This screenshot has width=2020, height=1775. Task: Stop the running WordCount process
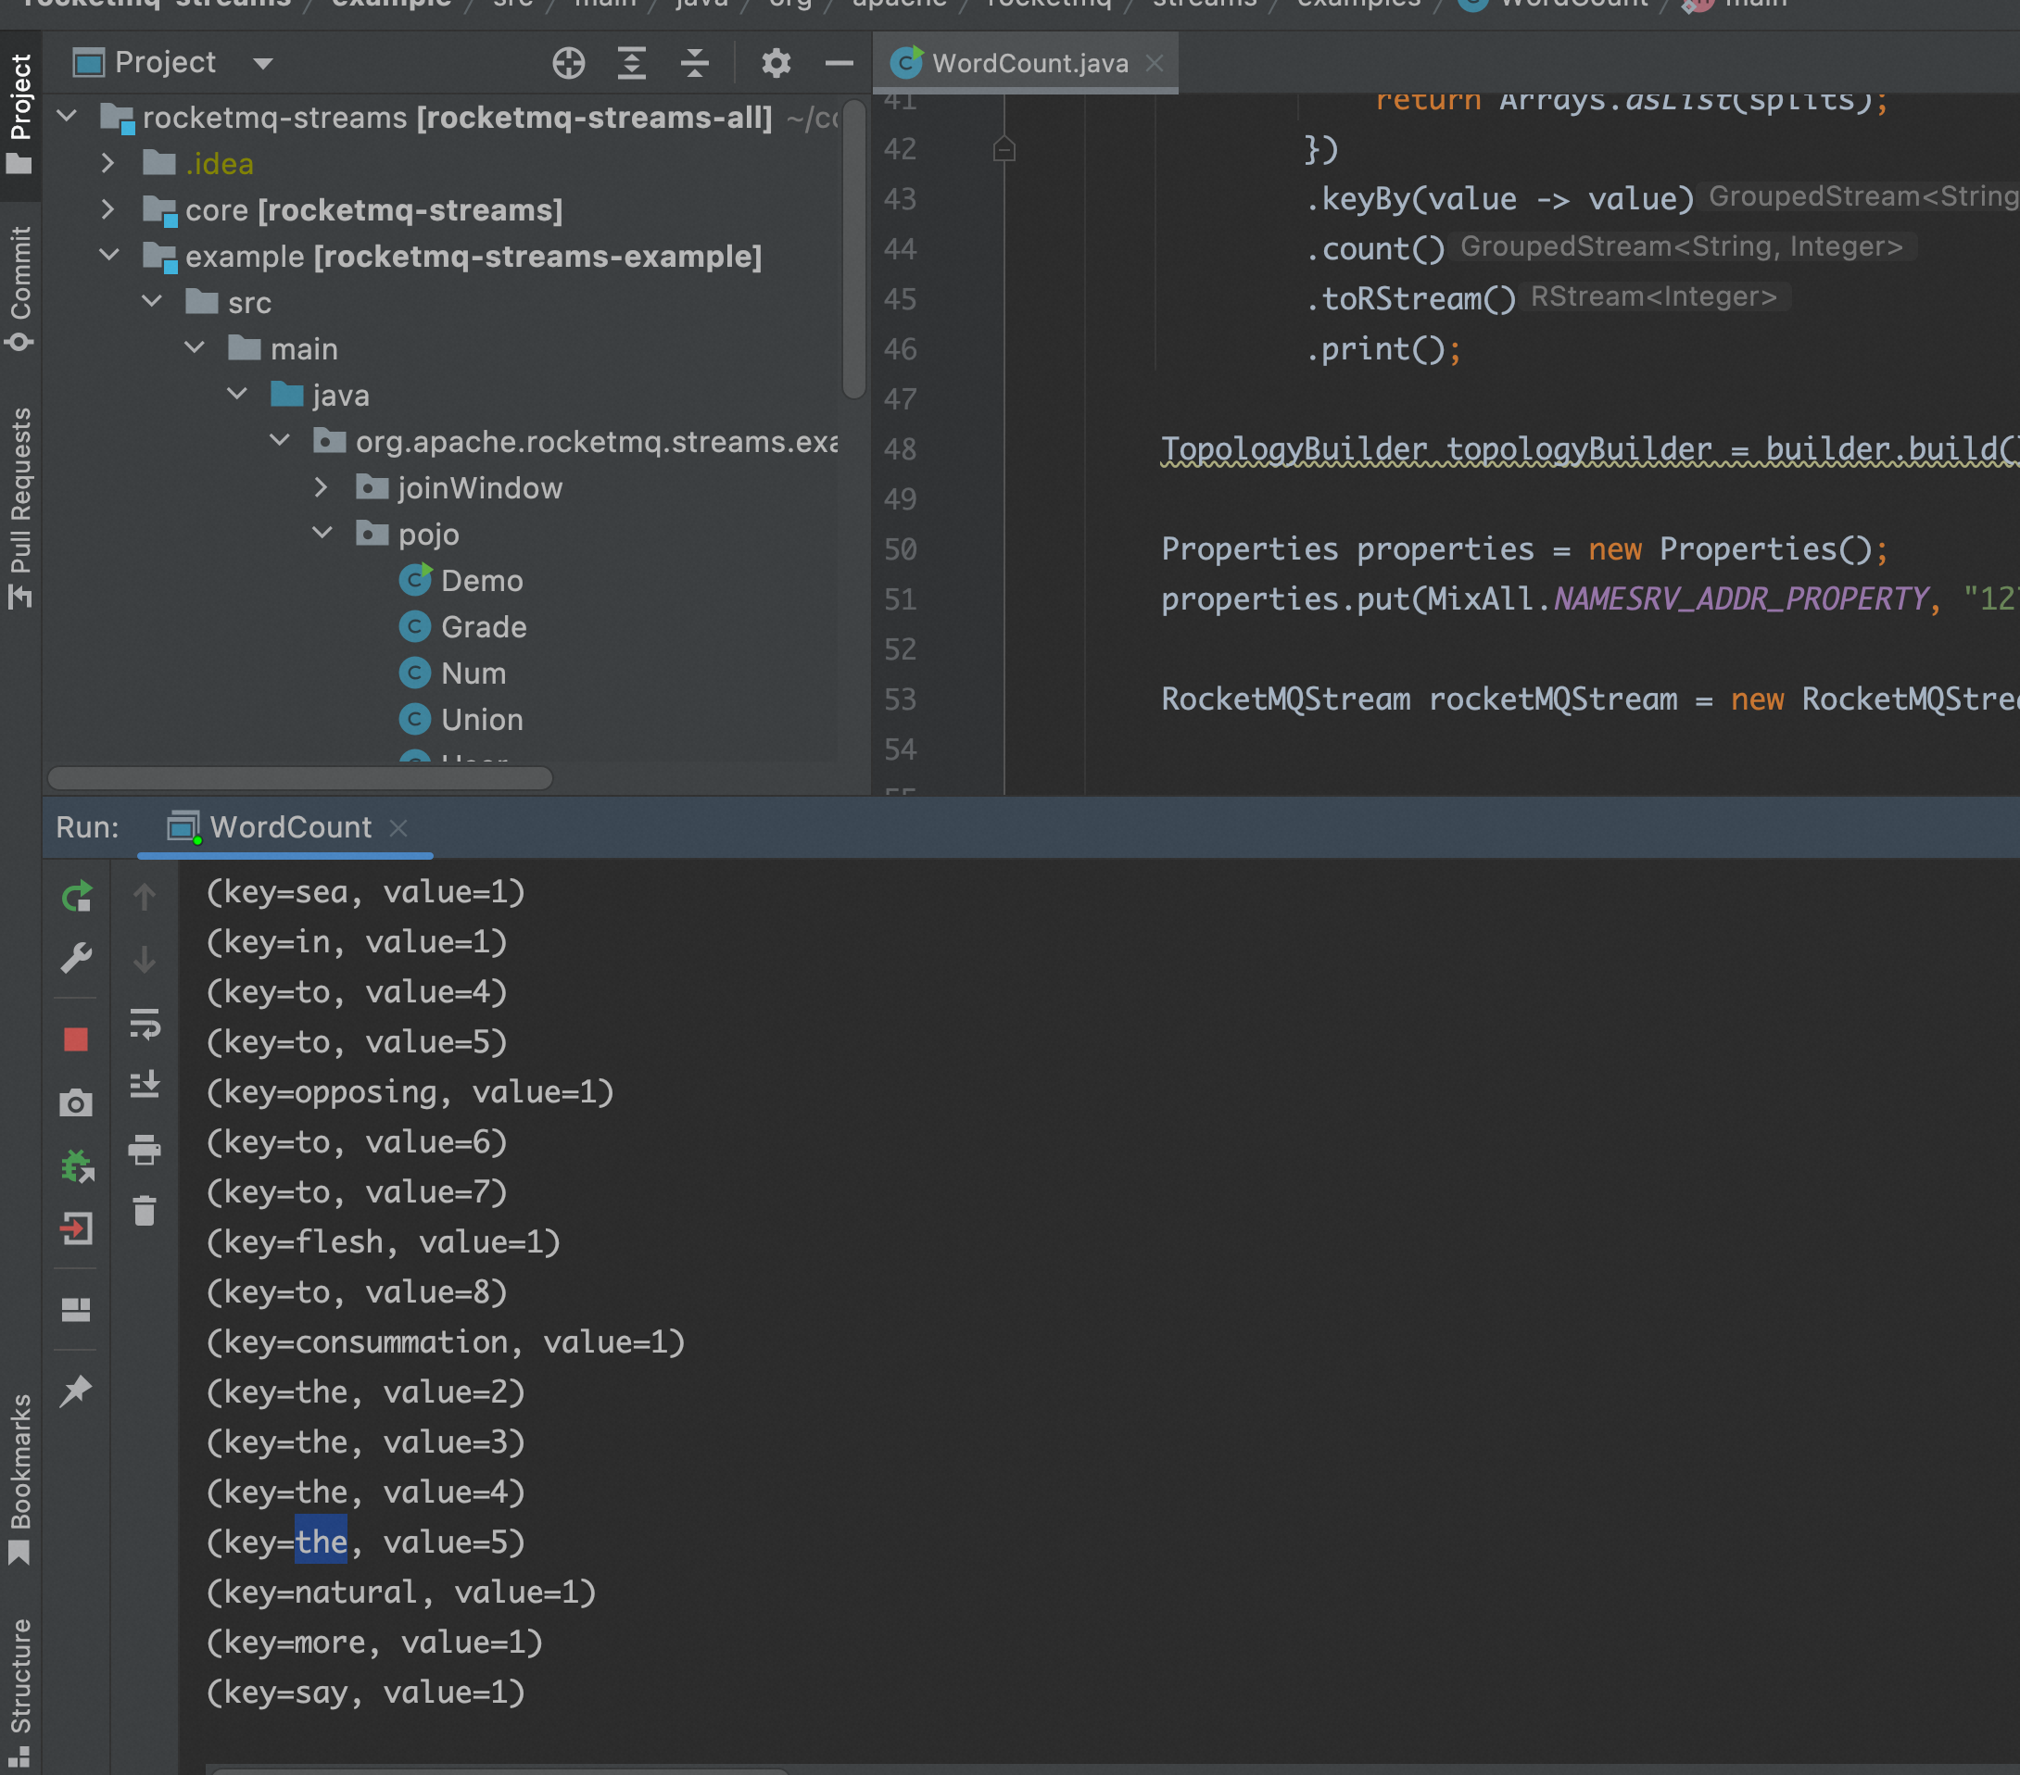point(76,1039)
